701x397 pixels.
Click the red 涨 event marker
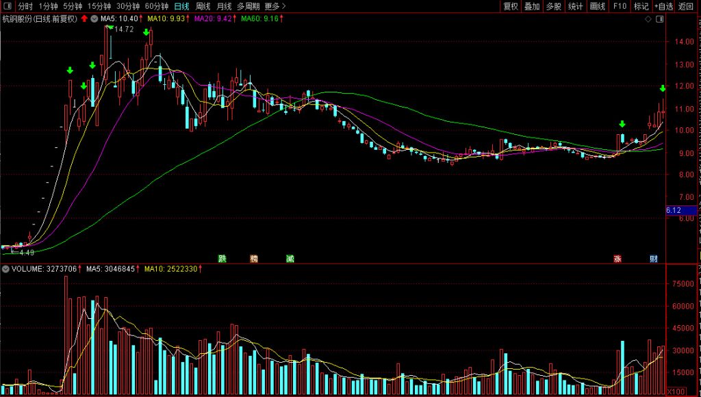(x=617, y=259)
